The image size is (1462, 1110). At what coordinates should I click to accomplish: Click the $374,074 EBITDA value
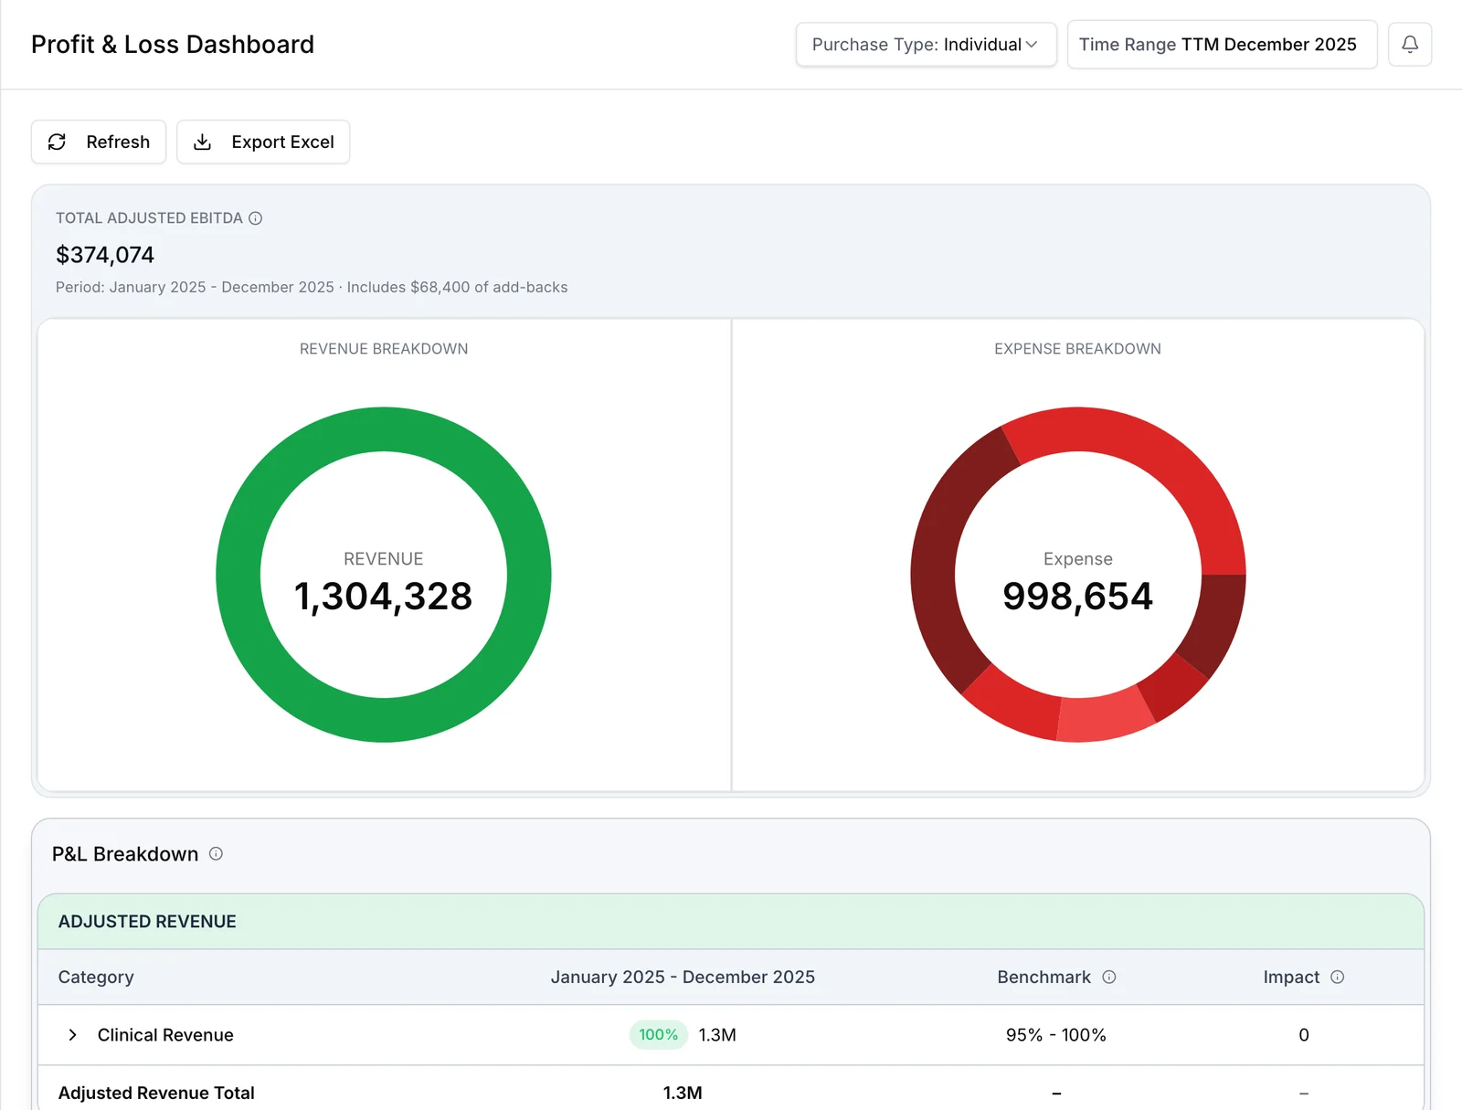[x=105, y=255]
